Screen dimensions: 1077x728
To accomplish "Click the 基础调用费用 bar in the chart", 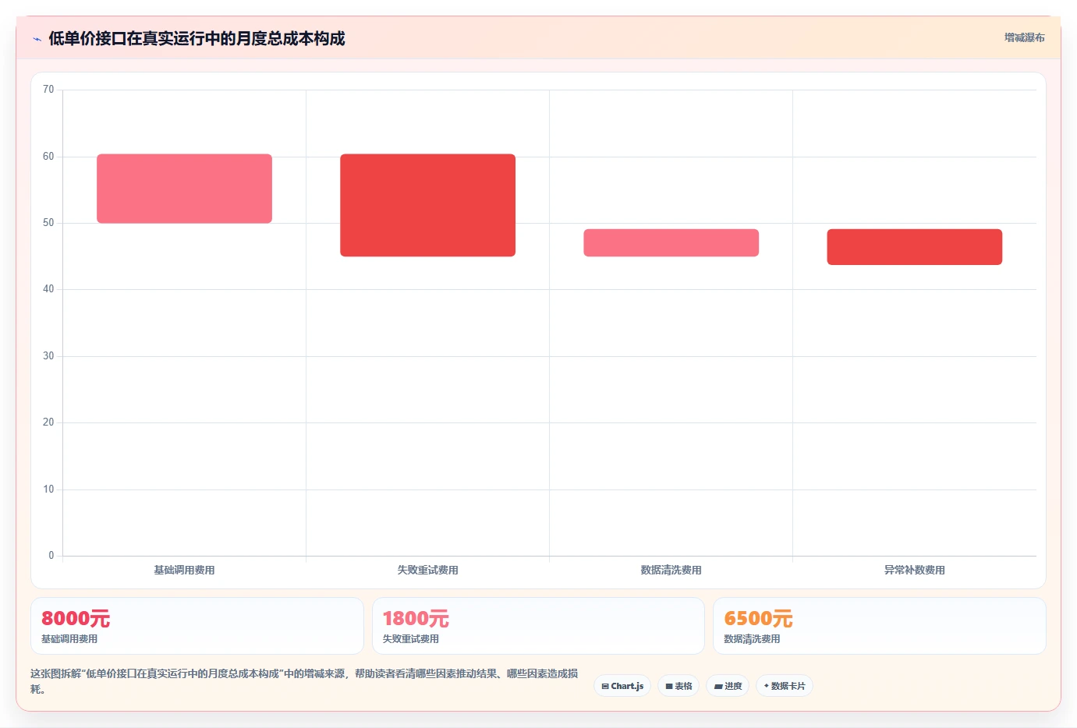I will (x=184, y=189).
